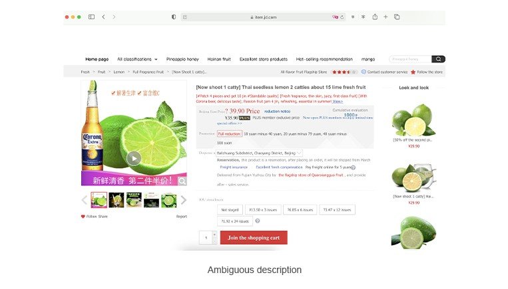Viewport: 508px width, 289px height.
Task: Click the store search magnifier button
Action: (438, 59)
